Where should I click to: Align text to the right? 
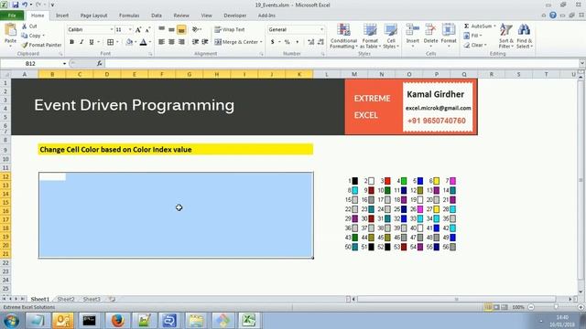point(181,42)
